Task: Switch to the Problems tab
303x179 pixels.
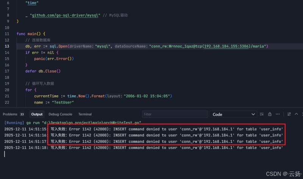Action: 10,114
